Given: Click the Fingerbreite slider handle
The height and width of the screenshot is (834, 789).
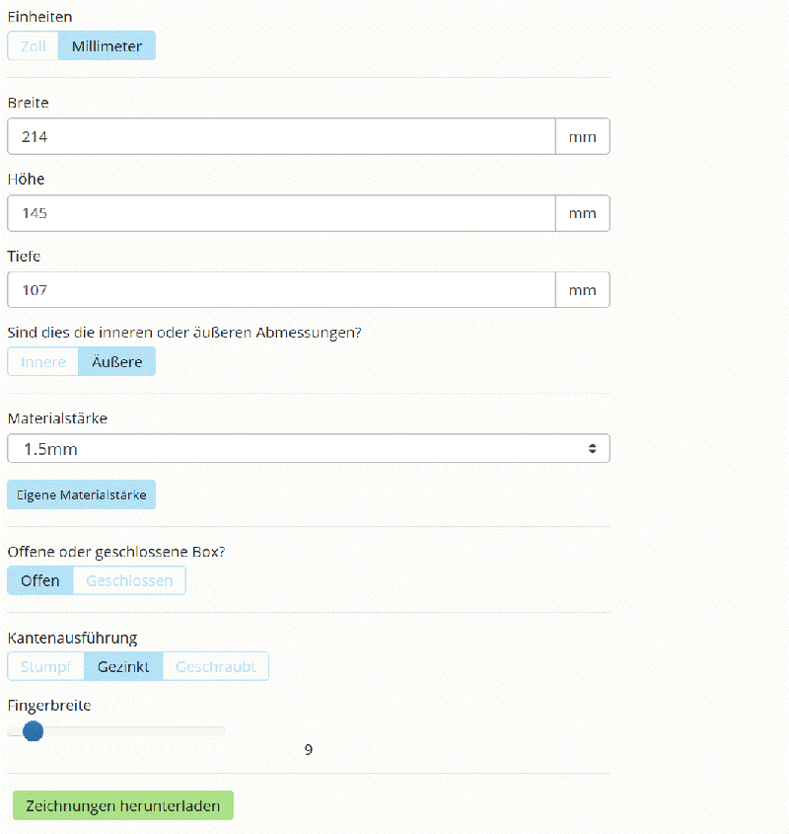Looking at the screenshot, I should [33, 731].
